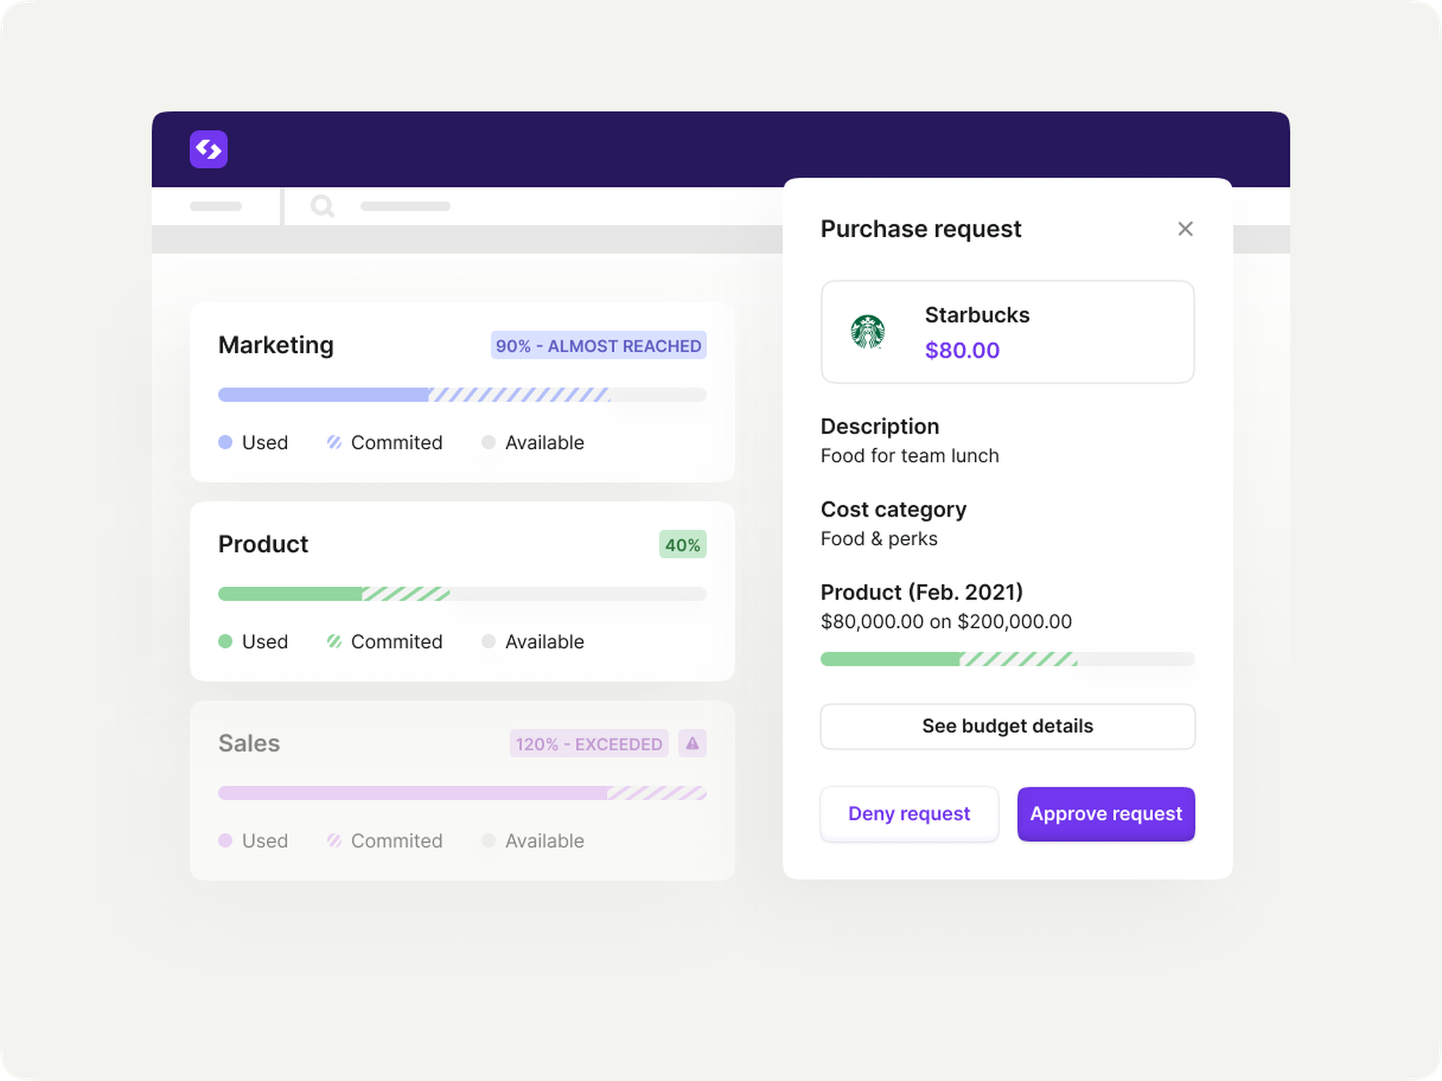
Task: Toggle the Commited legend under Marketing
Action: pyautogui.click(x=334, y=443)
